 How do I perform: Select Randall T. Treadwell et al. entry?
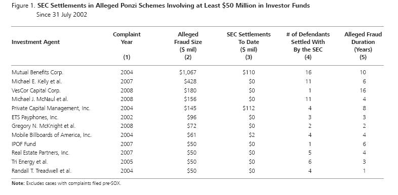[42, 171]
